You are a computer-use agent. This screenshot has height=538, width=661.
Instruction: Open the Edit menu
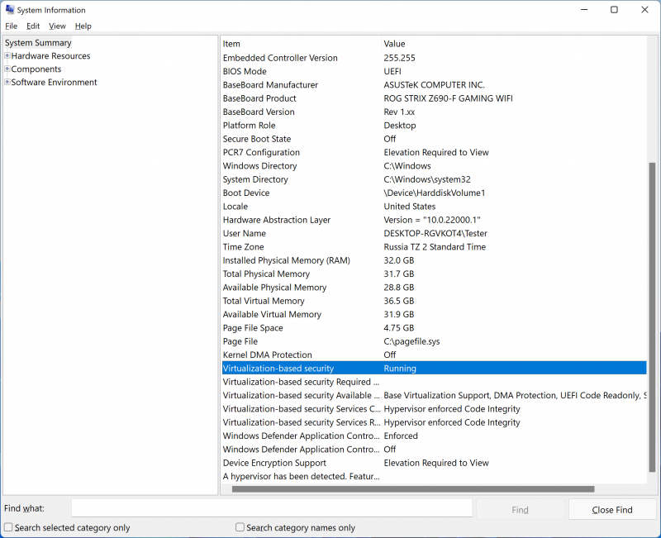pyautogui.click(x=33, y=26)
